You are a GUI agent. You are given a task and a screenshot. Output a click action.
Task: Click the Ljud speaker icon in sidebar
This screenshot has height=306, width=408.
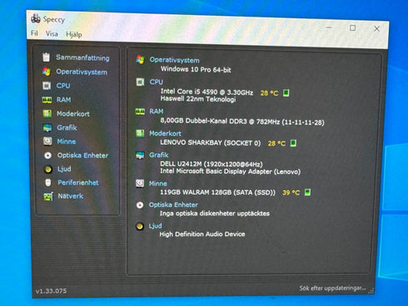(x=48, y=169)
